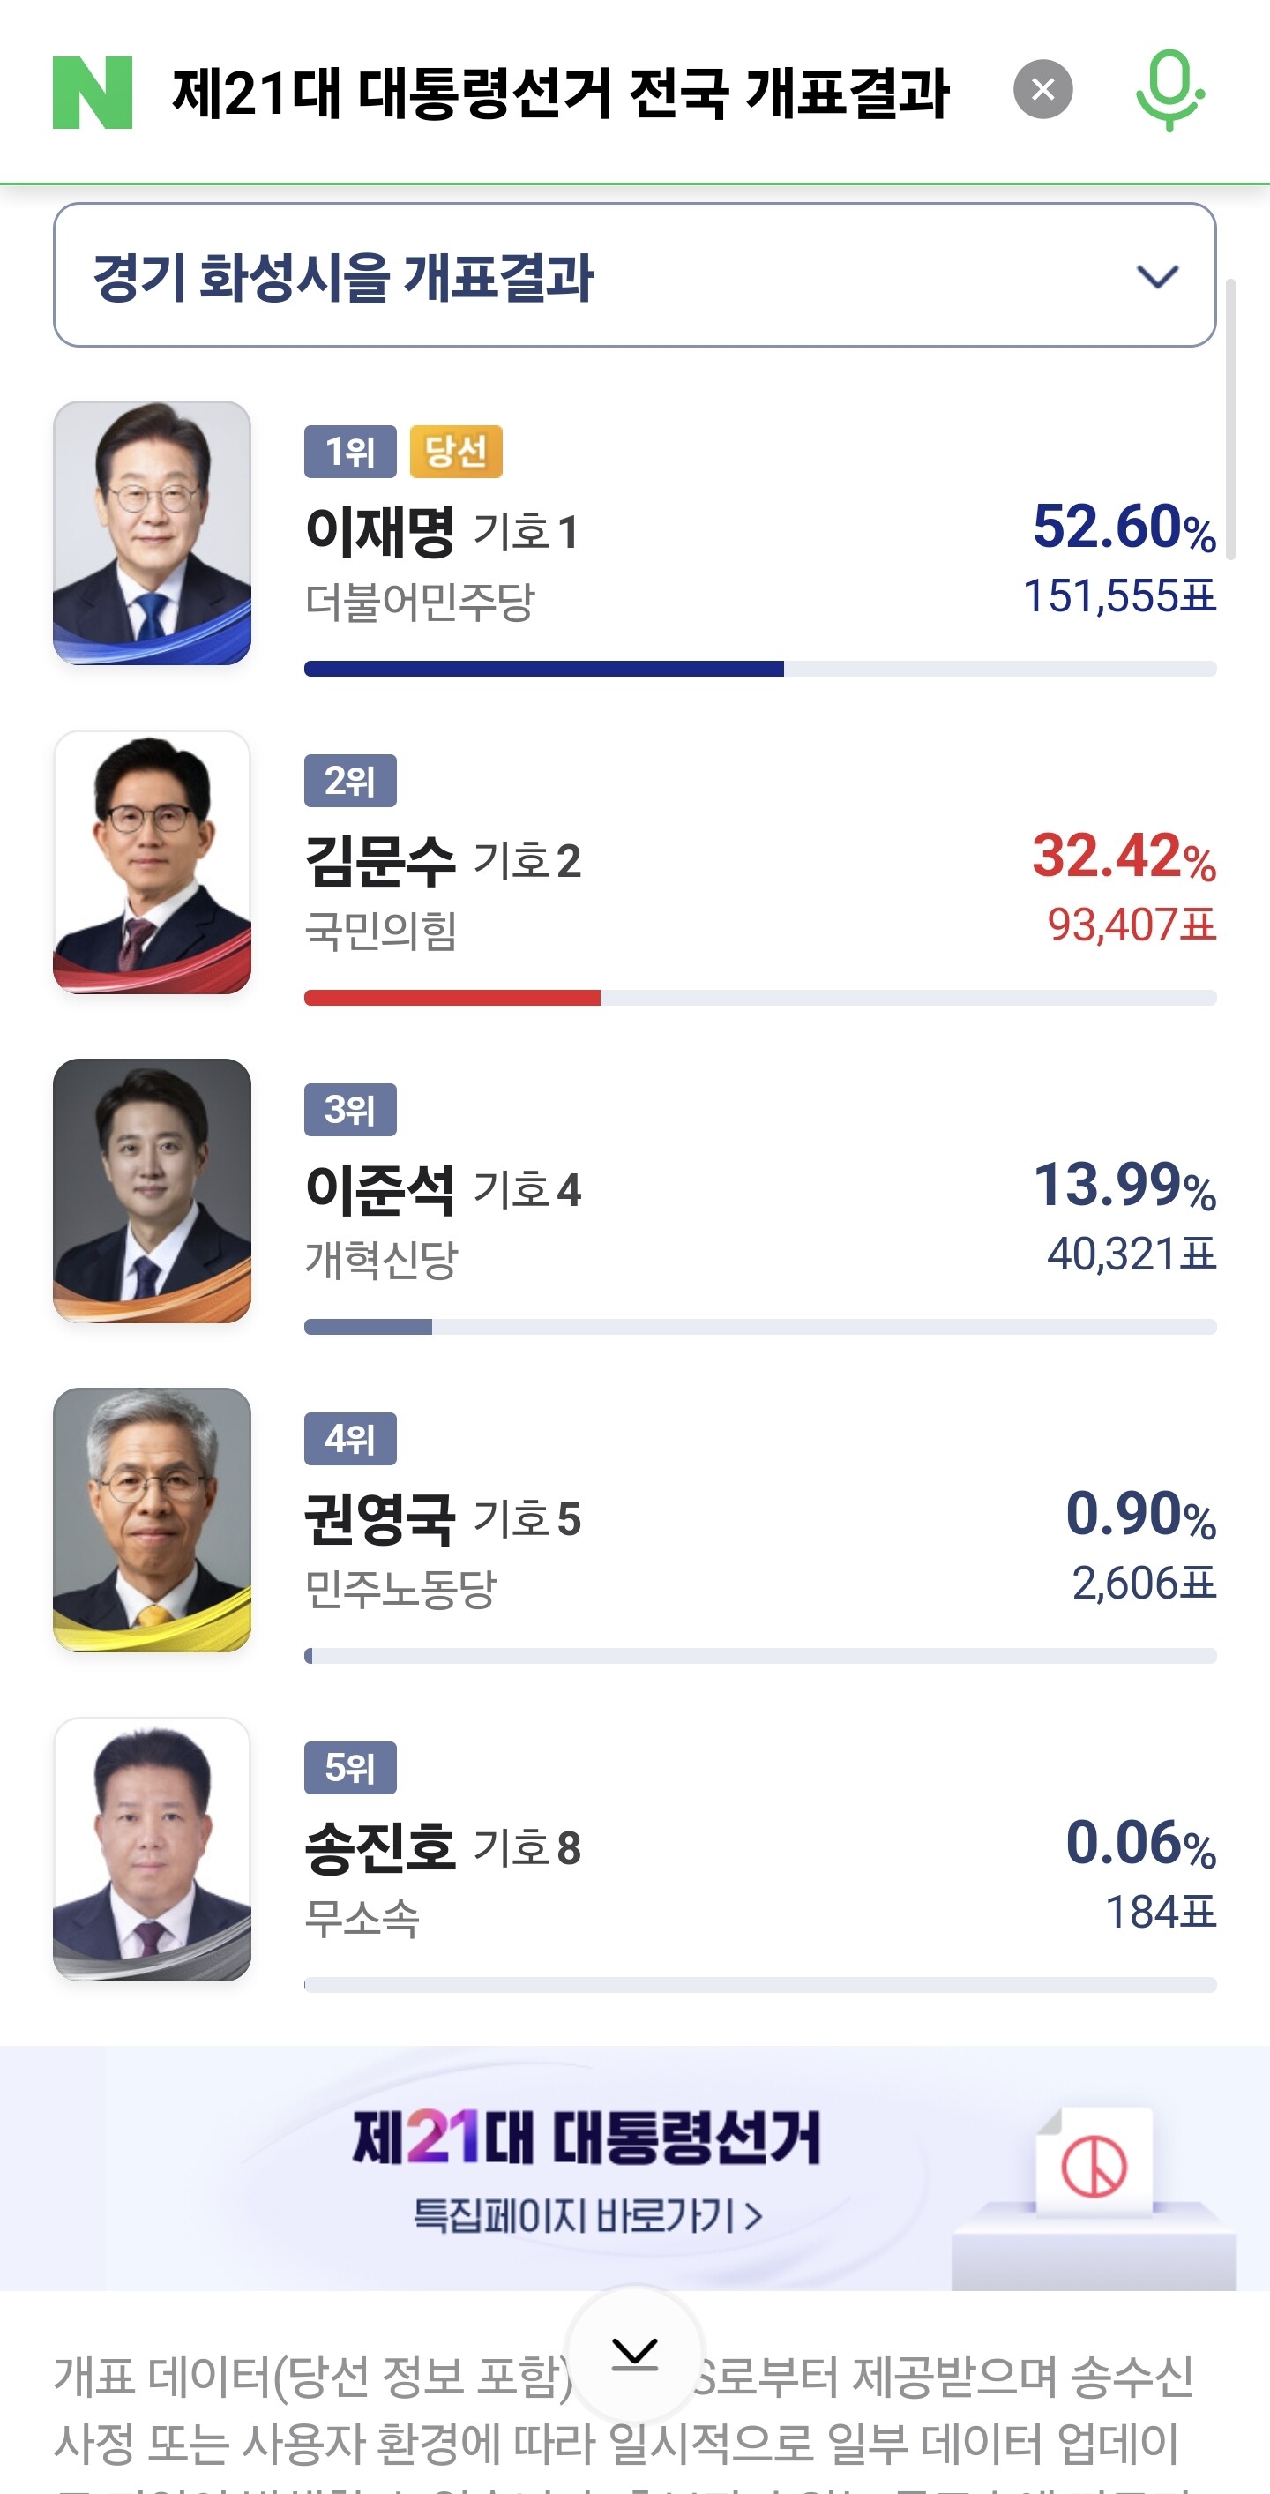Open 권영국 candidate photo

pyautogui.click(x=152, y=1520)
